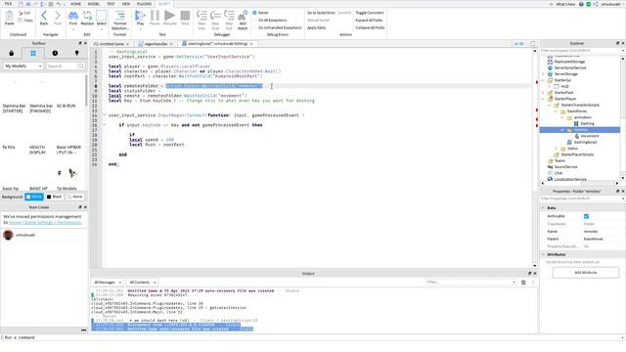Open the Game Settings Permissions link
This screenshot has height=352, width=626.
pyautogui.click(x=45, y=222)
